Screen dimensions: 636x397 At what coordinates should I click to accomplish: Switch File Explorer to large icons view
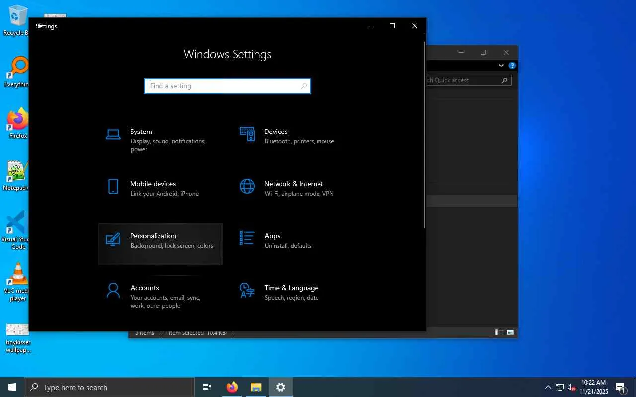[x=510, y=332]
